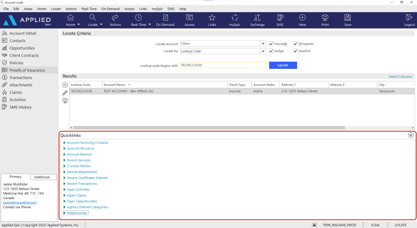
Task: Open the Help menu
Action: [x=183, y=9]
